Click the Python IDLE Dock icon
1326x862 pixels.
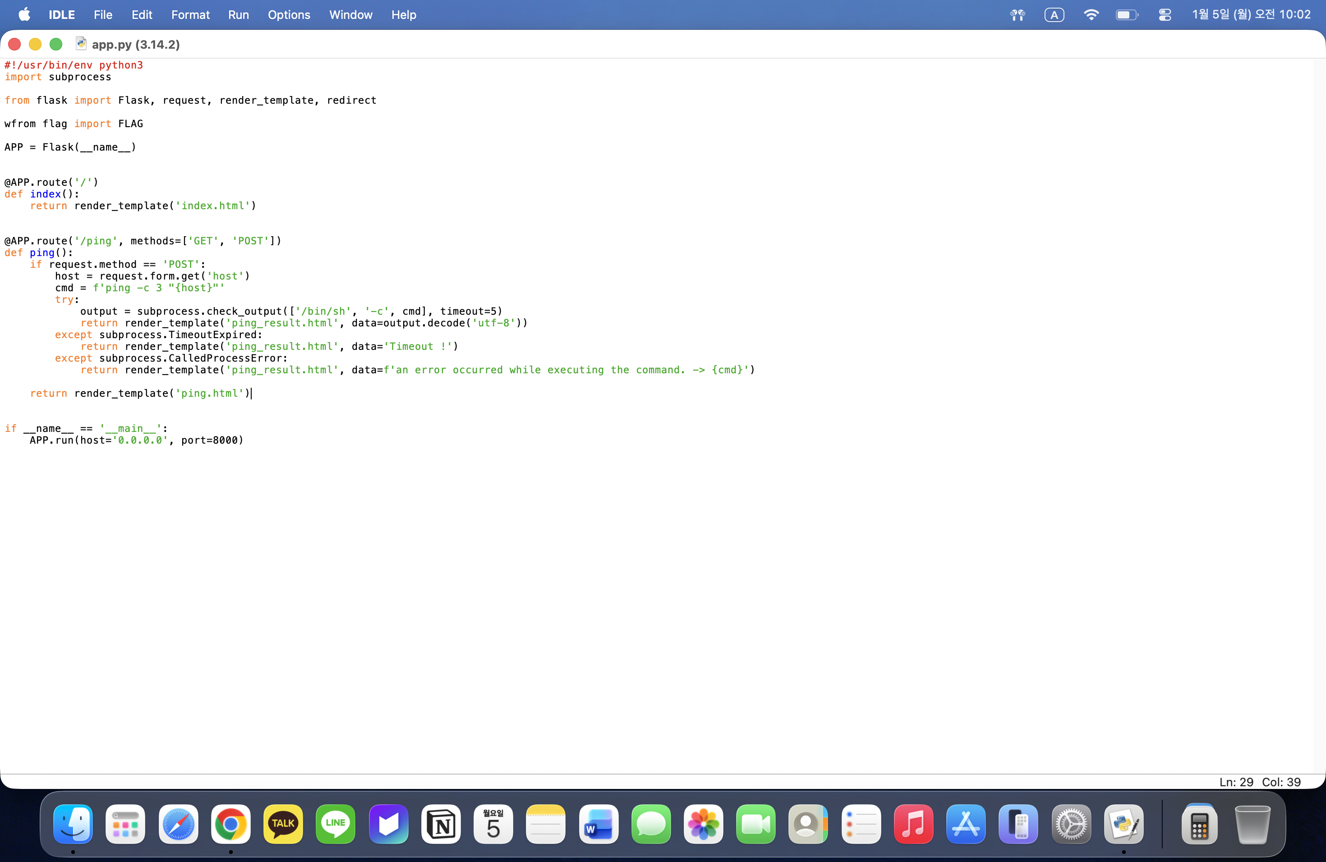[1123, 824]
